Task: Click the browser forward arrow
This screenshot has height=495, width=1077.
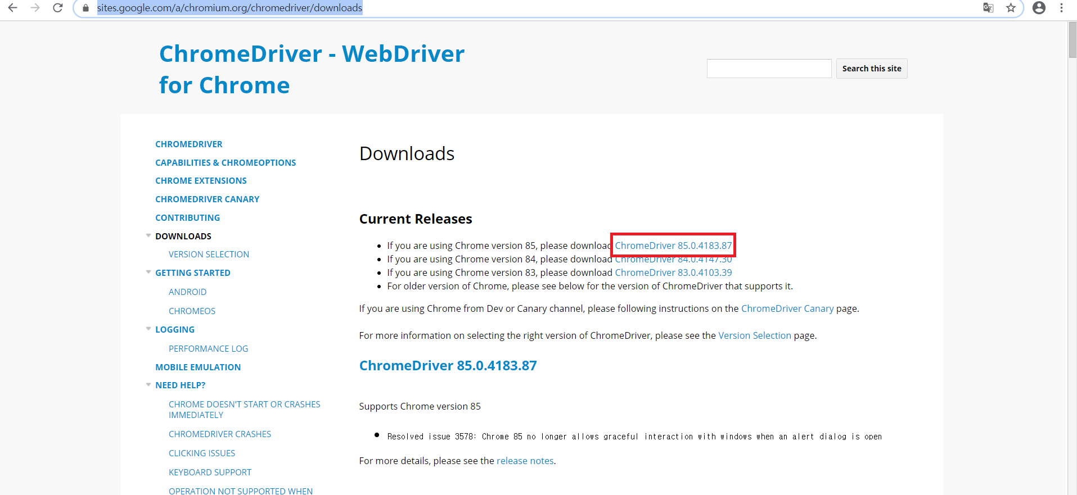Action: pos(35,8)
